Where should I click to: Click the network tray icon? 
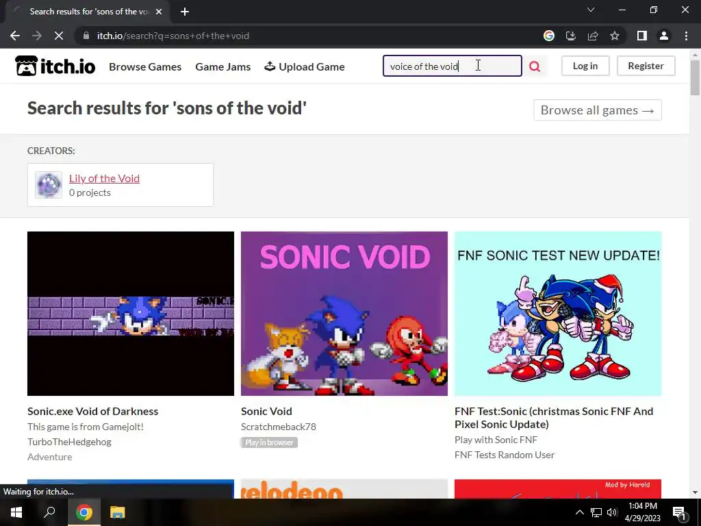[596, 512]
